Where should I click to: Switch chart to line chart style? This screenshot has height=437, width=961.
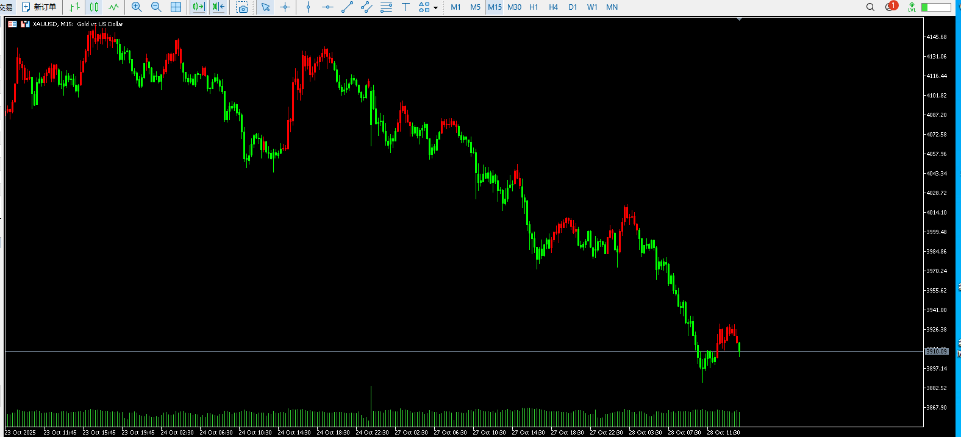click(x=113, y=7)
